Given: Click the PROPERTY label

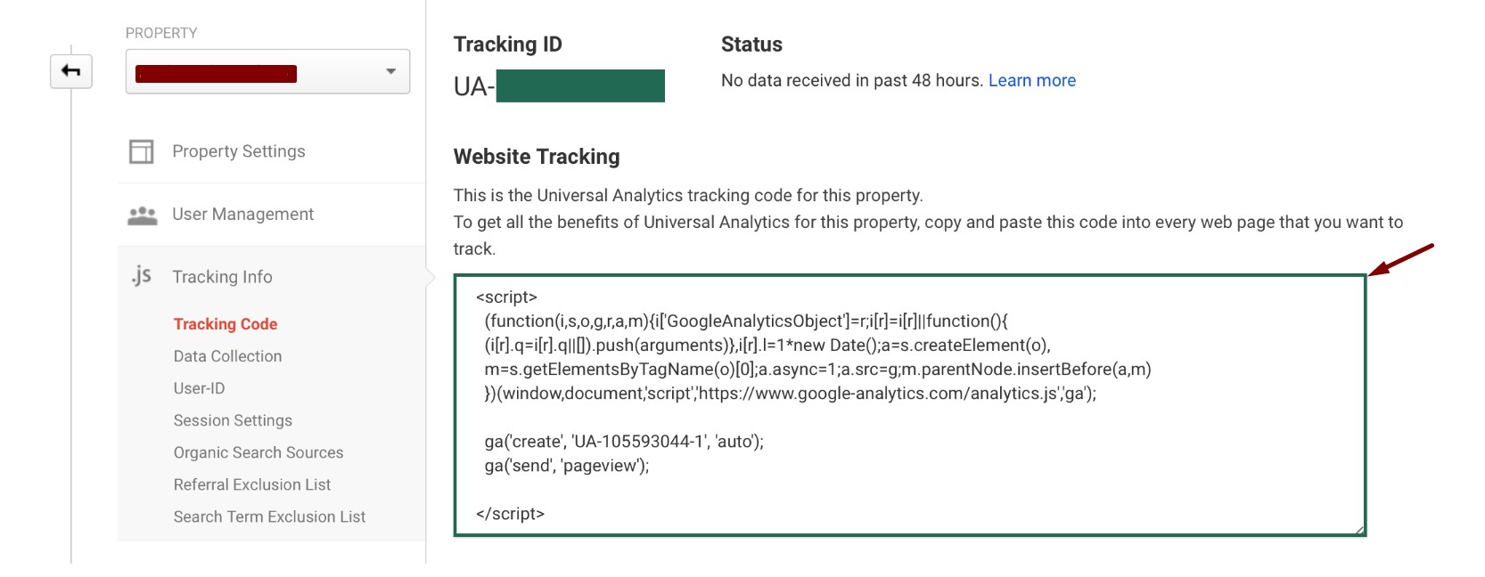Looking at the screenshot, I should click(x=161, y=33).
